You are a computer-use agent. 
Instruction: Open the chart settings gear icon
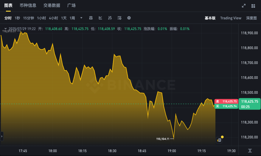tap(129, 18)
